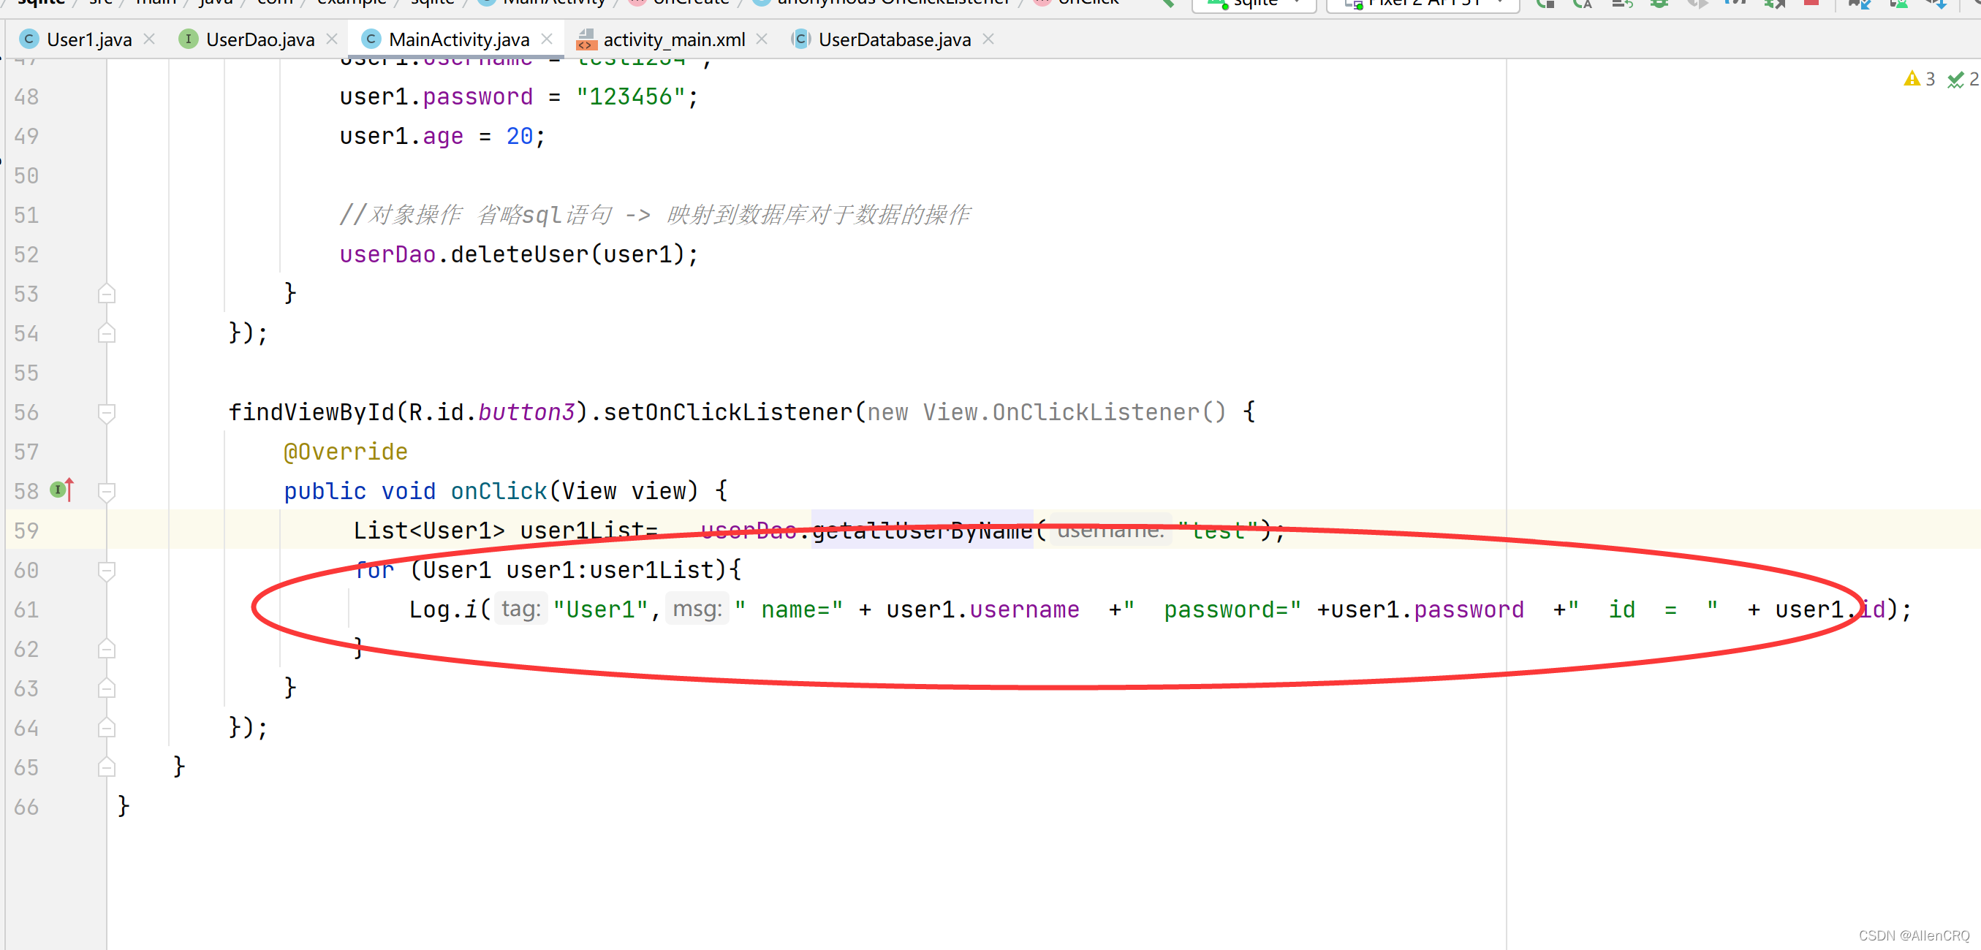Click the XML file icon on activity_main.xml tab

(586, 39)
